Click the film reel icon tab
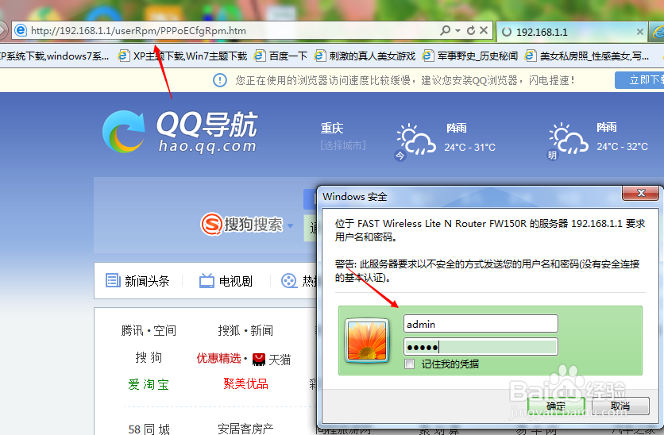The width and height of the screenshot is (664, 435). [x=289, y=280]
